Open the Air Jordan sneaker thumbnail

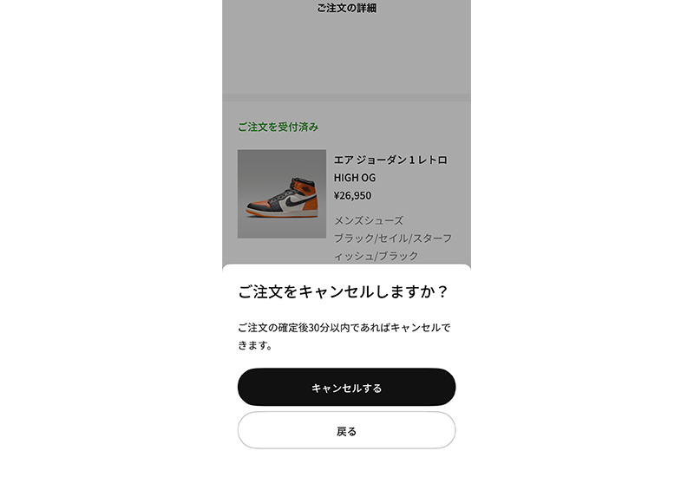[x=281, y=193]
